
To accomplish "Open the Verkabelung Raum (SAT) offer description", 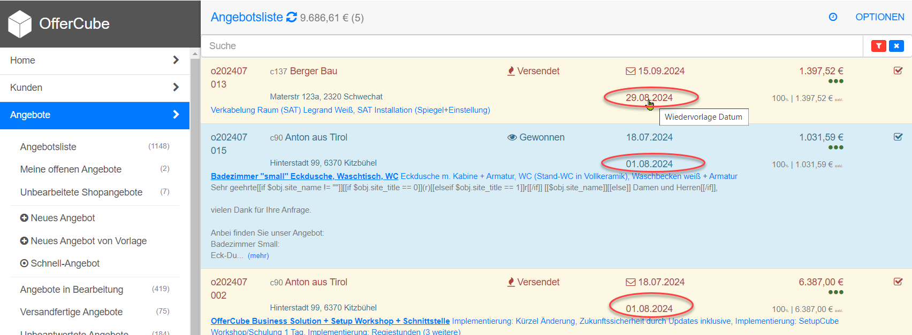I will [351, 110].
